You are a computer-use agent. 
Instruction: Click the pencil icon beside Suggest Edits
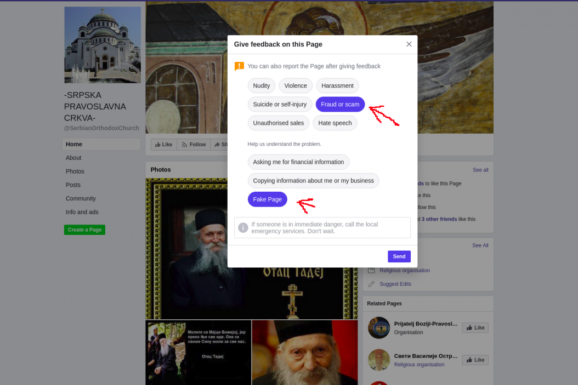[371, 284]
